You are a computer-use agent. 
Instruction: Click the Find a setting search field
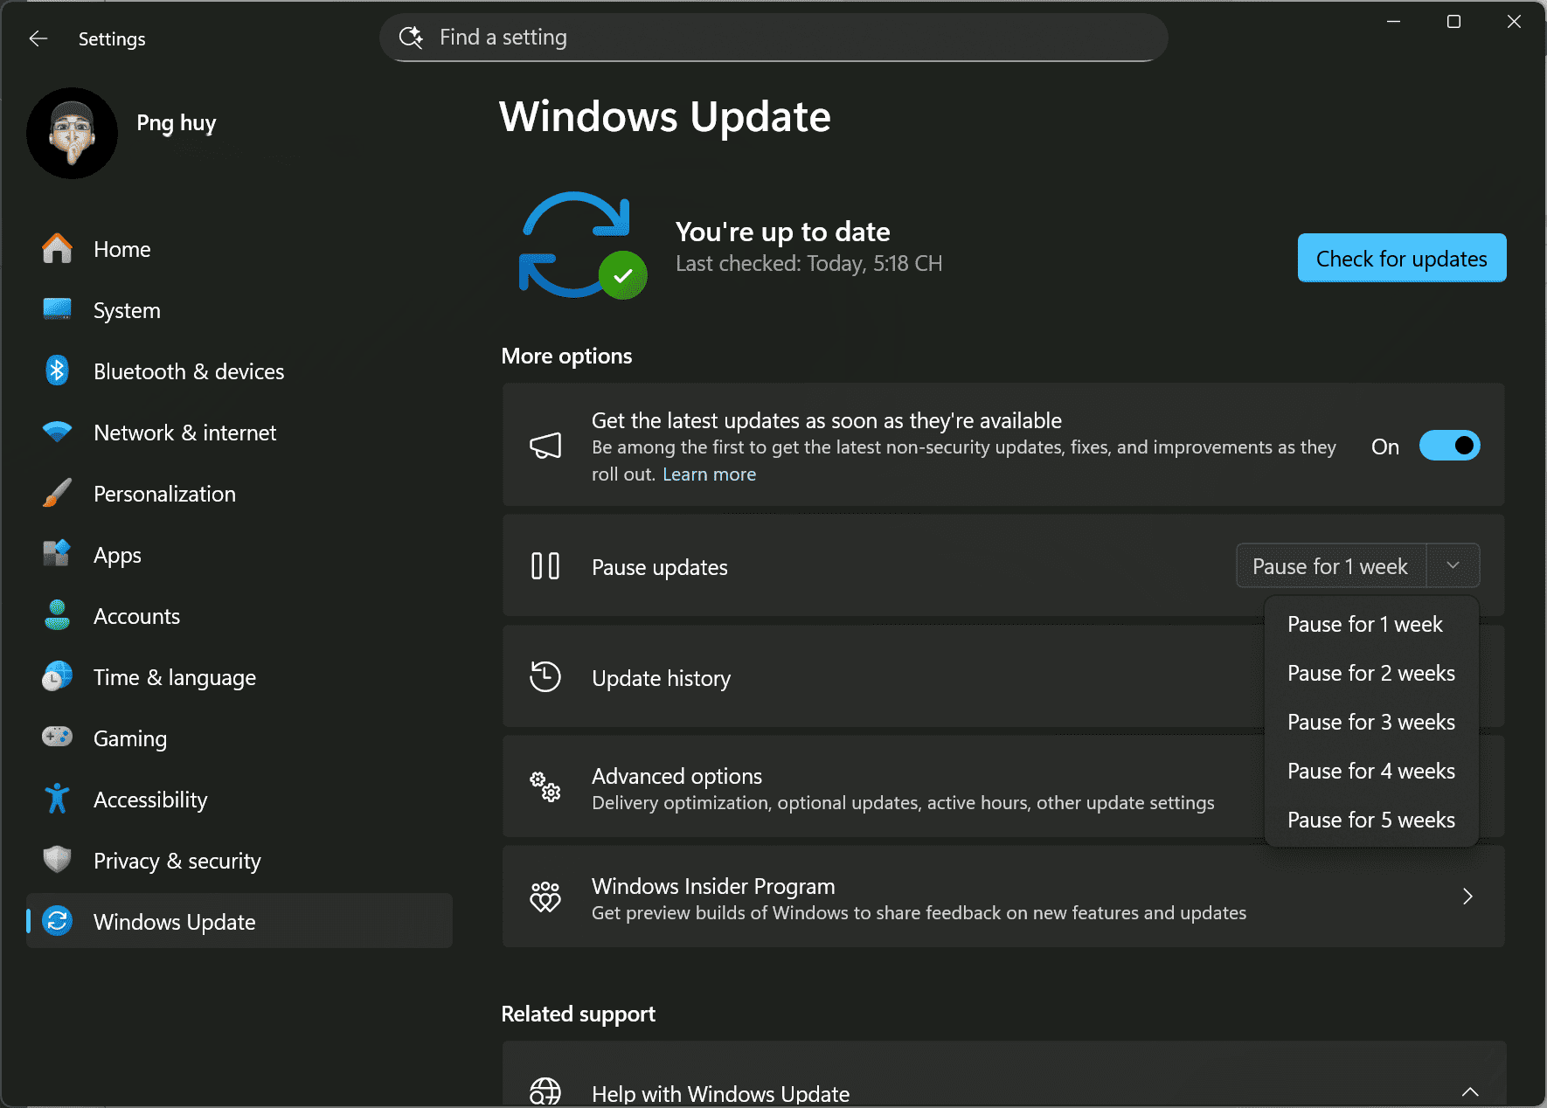[x=773, y=37]
